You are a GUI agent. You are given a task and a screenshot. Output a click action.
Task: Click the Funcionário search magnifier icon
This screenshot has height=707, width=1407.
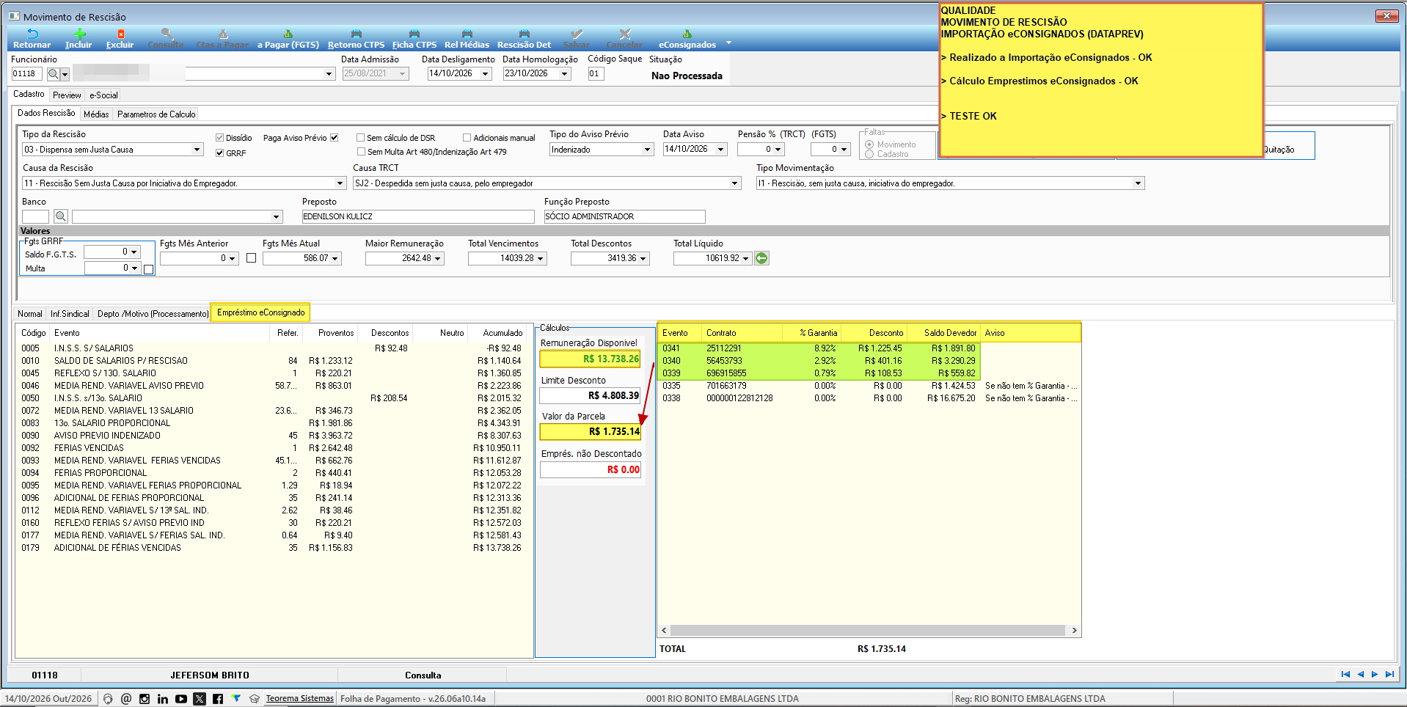click(53, 74)
